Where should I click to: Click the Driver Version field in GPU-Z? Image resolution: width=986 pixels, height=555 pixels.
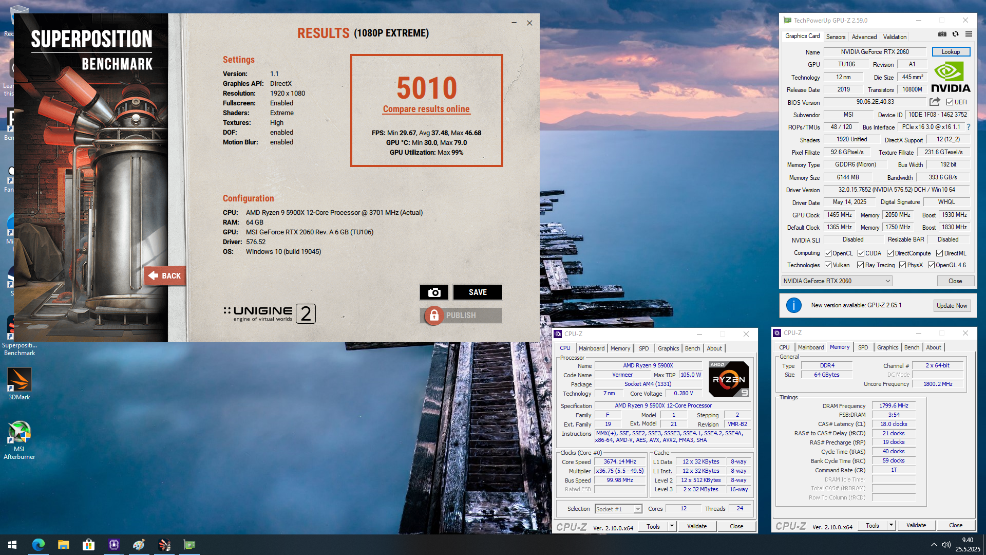[897, 190]
